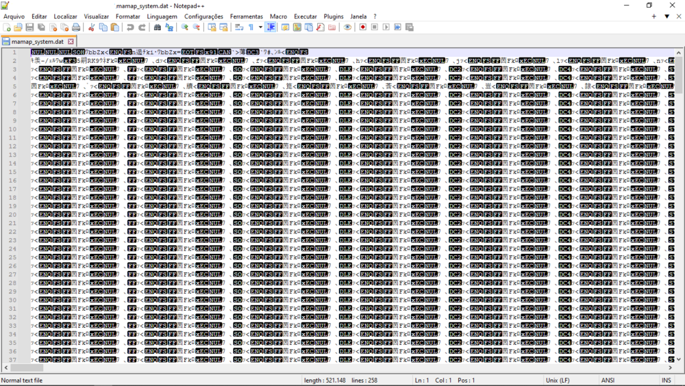Open the Linguagem menu
Image resolution: width=685 pixels, height=386 pixels.
click(x=162, y=16)
